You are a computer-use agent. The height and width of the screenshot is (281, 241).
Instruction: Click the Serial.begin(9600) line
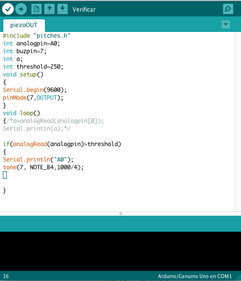(35, 90)
